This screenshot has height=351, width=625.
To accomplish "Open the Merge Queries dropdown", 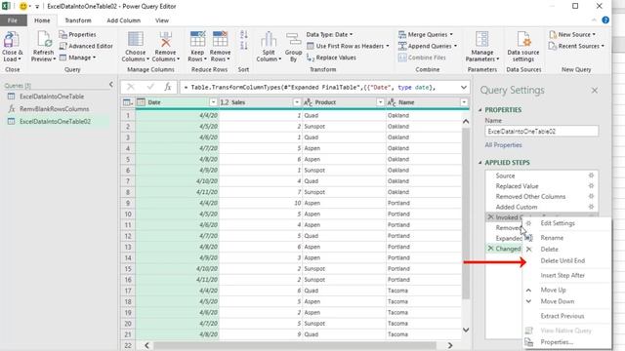I will pos(426,35).
